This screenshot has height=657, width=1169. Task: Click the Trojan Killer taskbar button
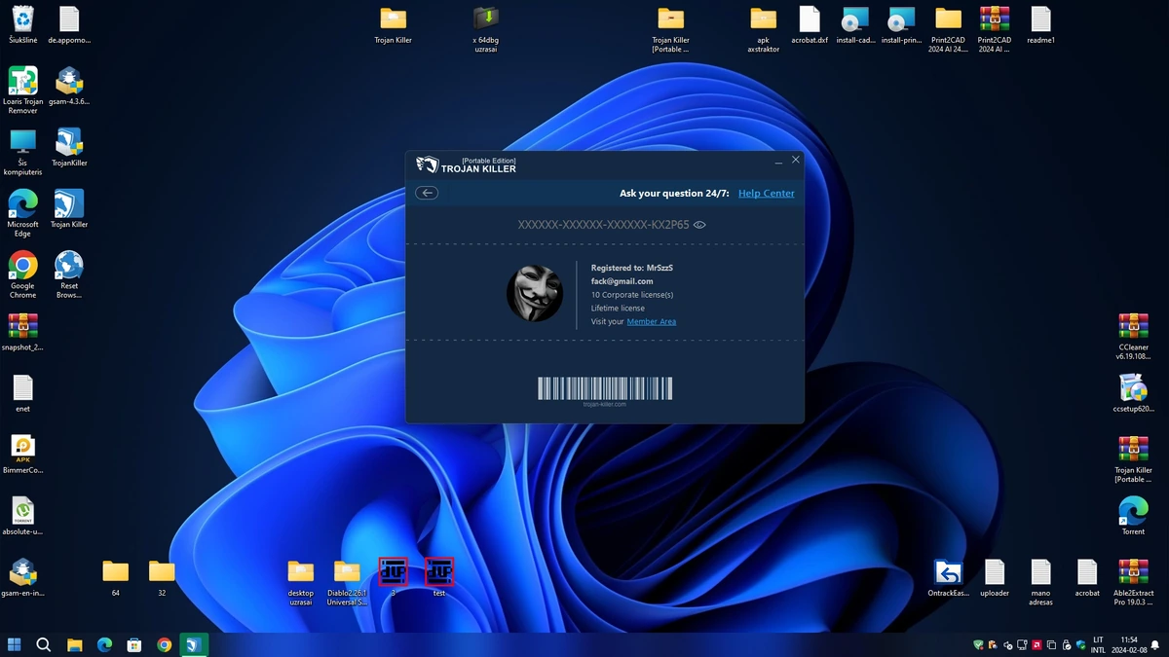pos(194,644)
